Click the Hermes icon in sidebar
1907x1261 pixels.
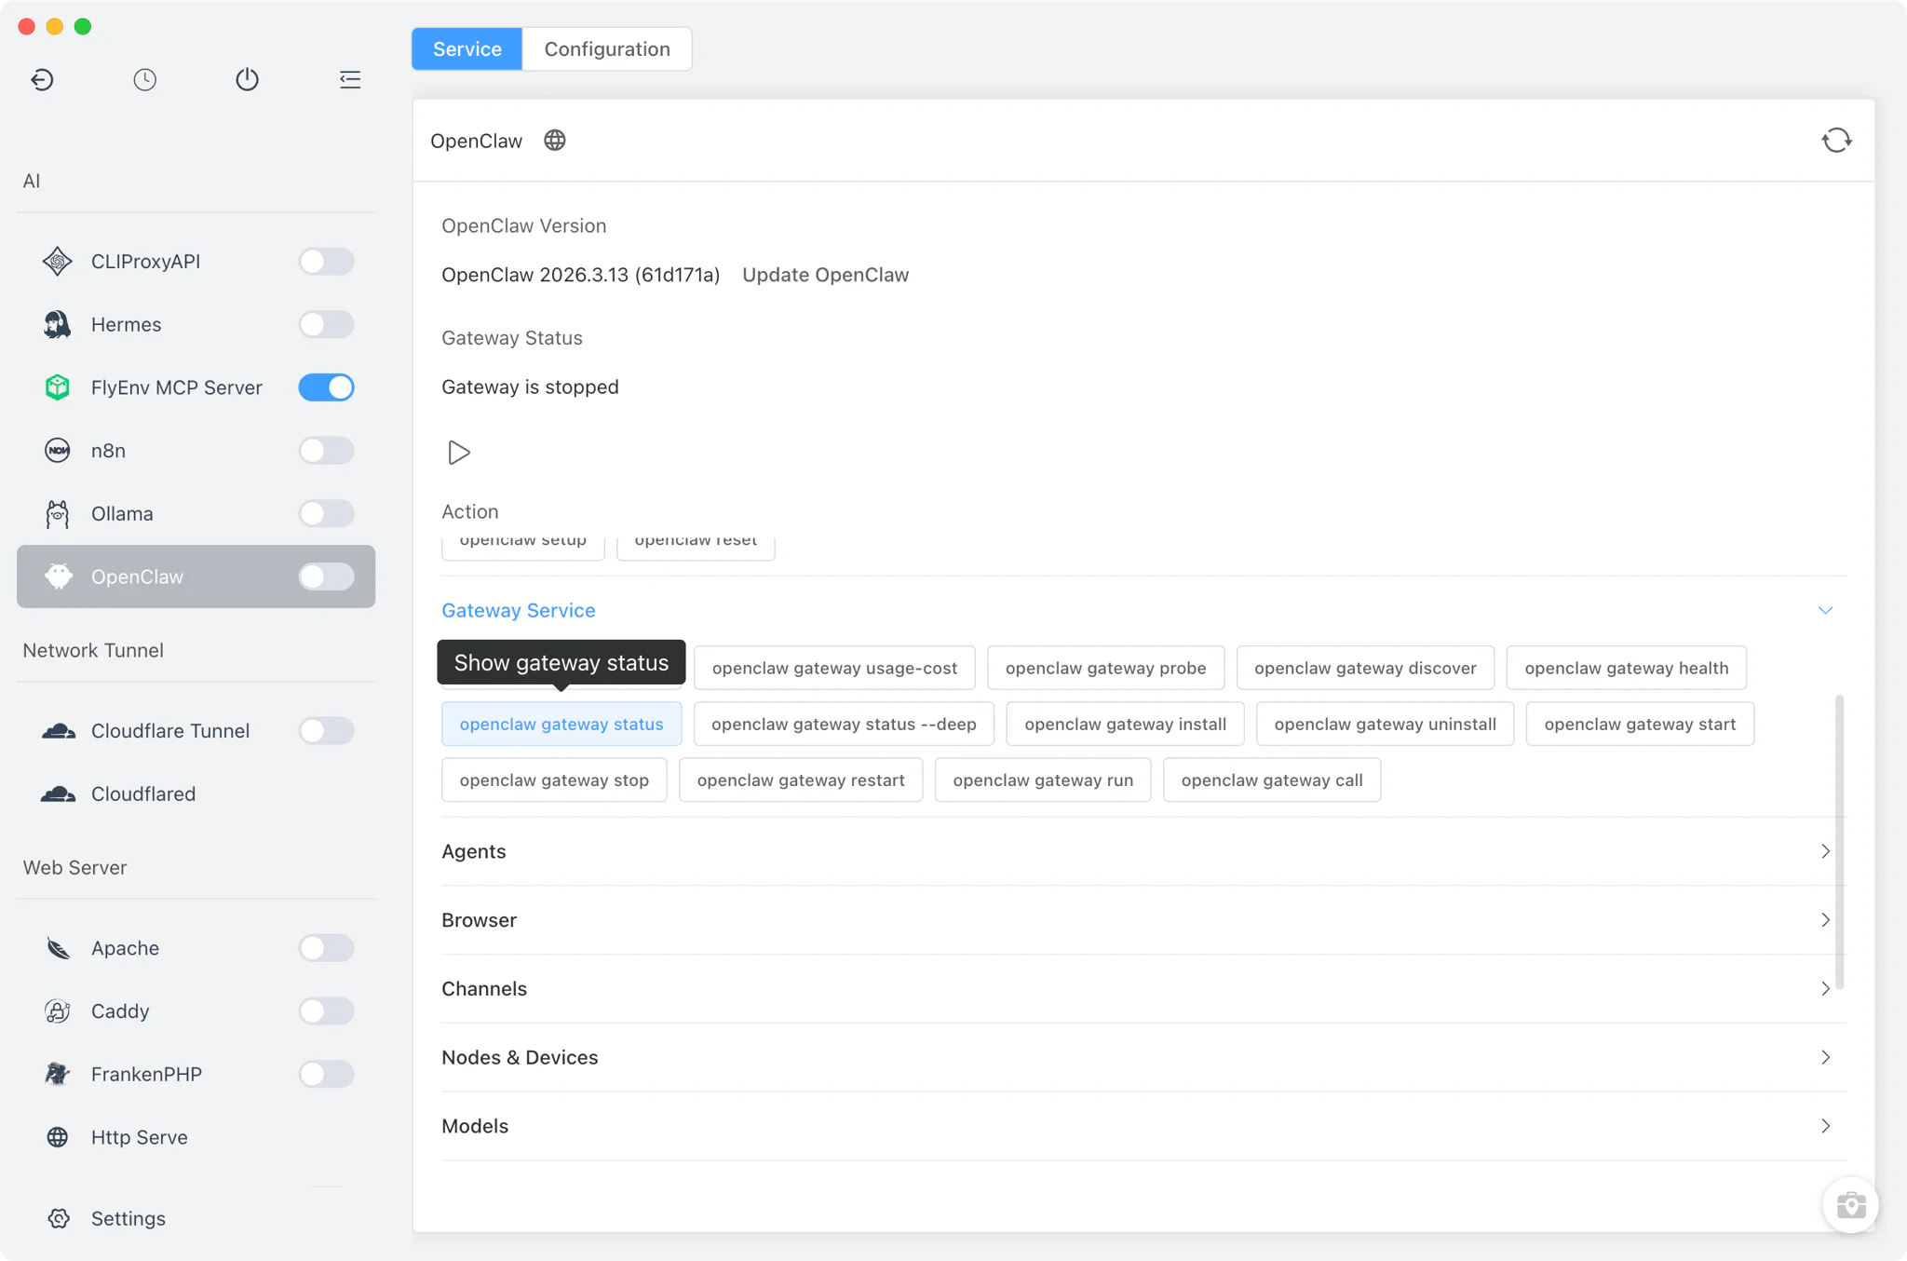[58, 324]
